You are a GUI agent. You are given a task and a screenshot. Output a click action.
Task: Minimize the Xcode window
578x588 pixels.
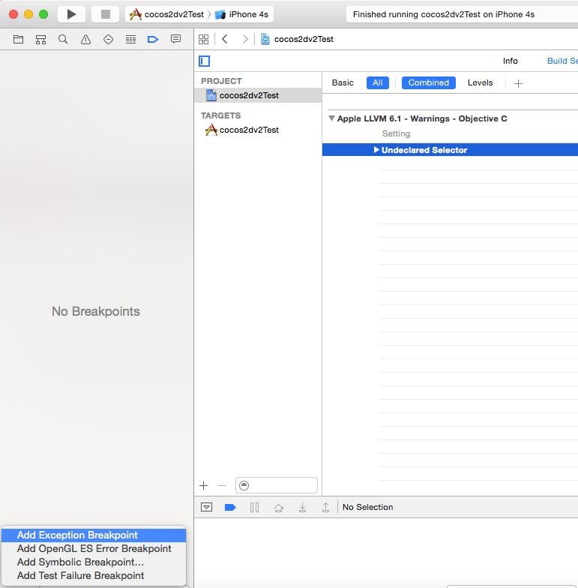(28, 14)
